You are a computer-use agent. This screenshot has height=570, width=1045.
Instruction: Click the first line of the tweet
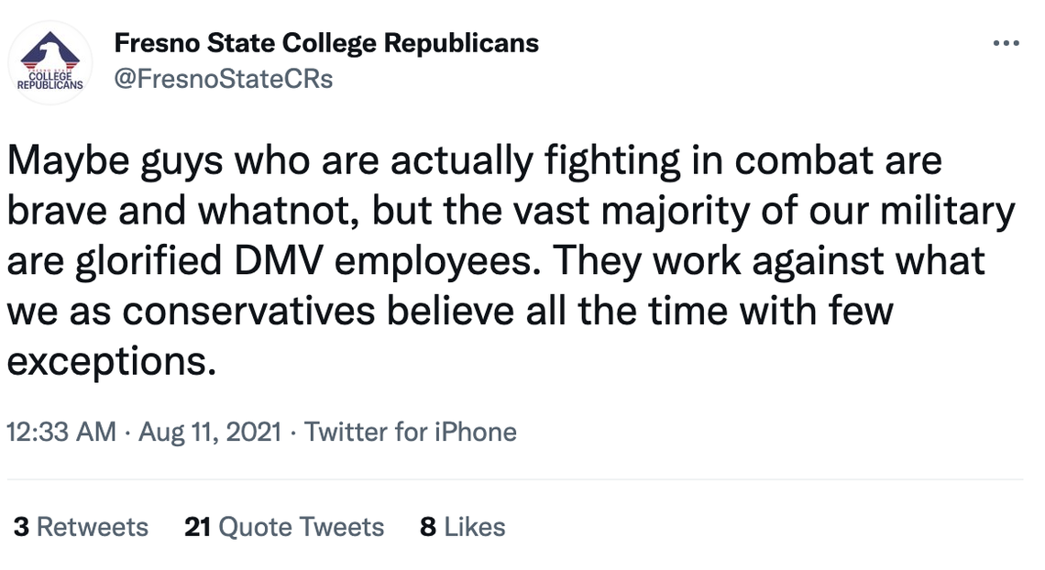tap(472, 159)
